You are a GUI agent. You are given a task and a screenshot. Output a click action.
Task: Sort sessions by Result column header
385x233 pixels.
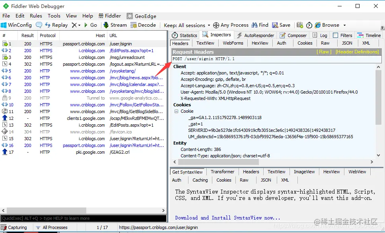pos(27,35)
